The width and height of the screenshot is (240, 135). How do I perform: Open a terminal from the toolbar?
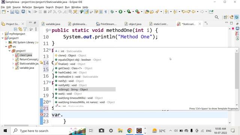point(23,12)
